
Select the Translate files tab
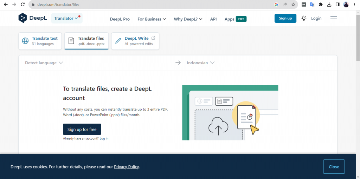[86, 41]
